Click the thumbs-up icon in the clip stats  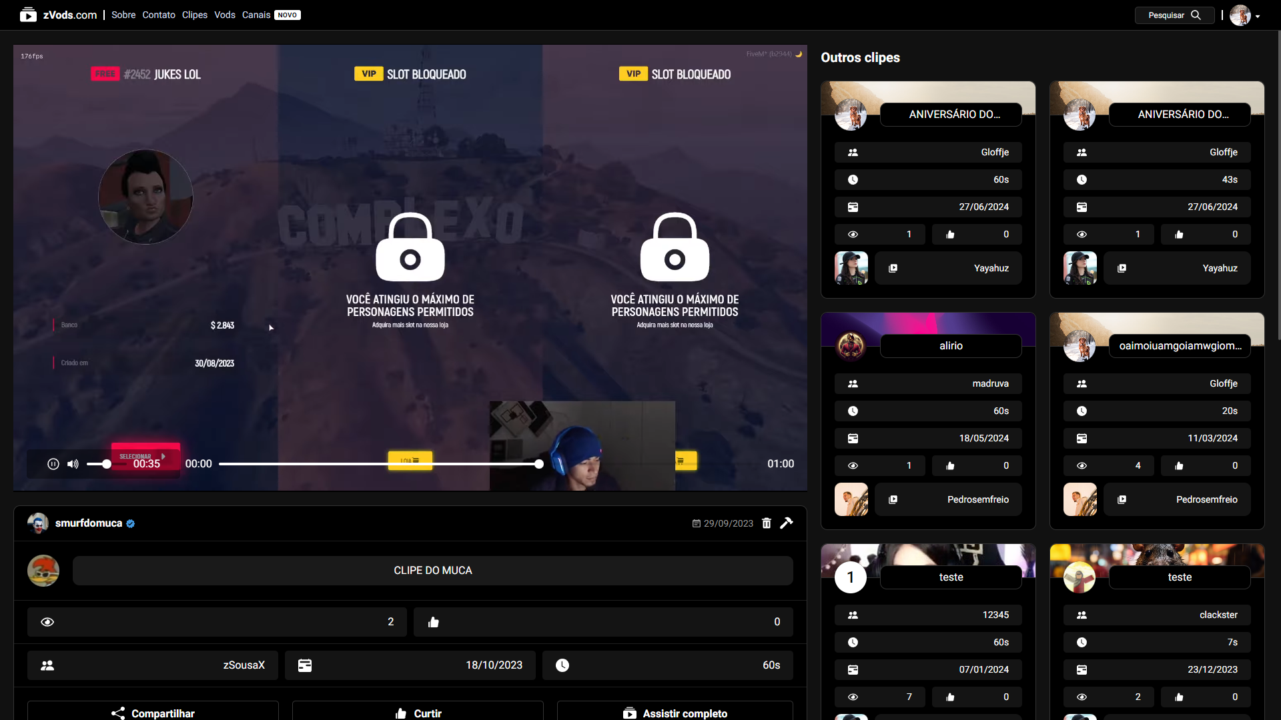(x=434, y=622)
